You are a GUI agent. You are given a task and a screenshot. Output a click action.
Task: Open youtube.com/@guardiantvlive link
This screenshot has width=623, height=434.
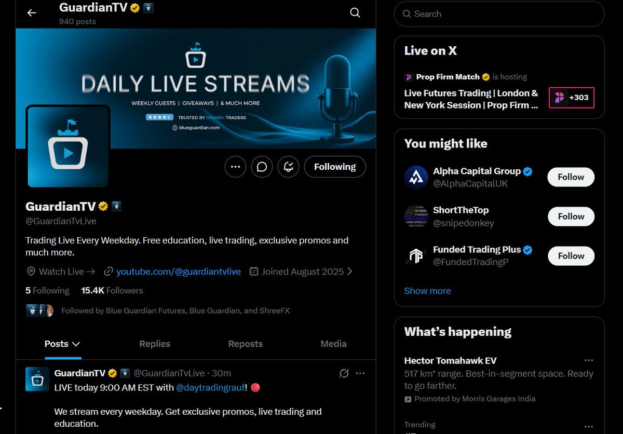tap(179, 272)
